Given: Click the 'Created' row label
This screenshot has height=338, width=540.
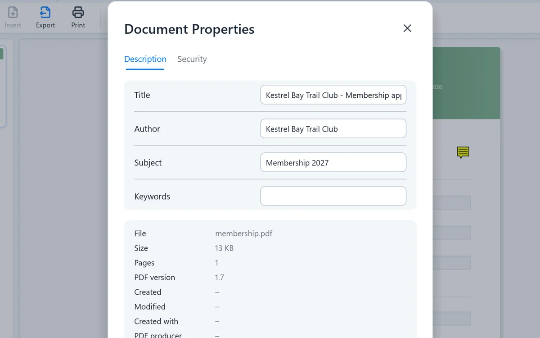Looking at the screenshot, I should (148, 292).
